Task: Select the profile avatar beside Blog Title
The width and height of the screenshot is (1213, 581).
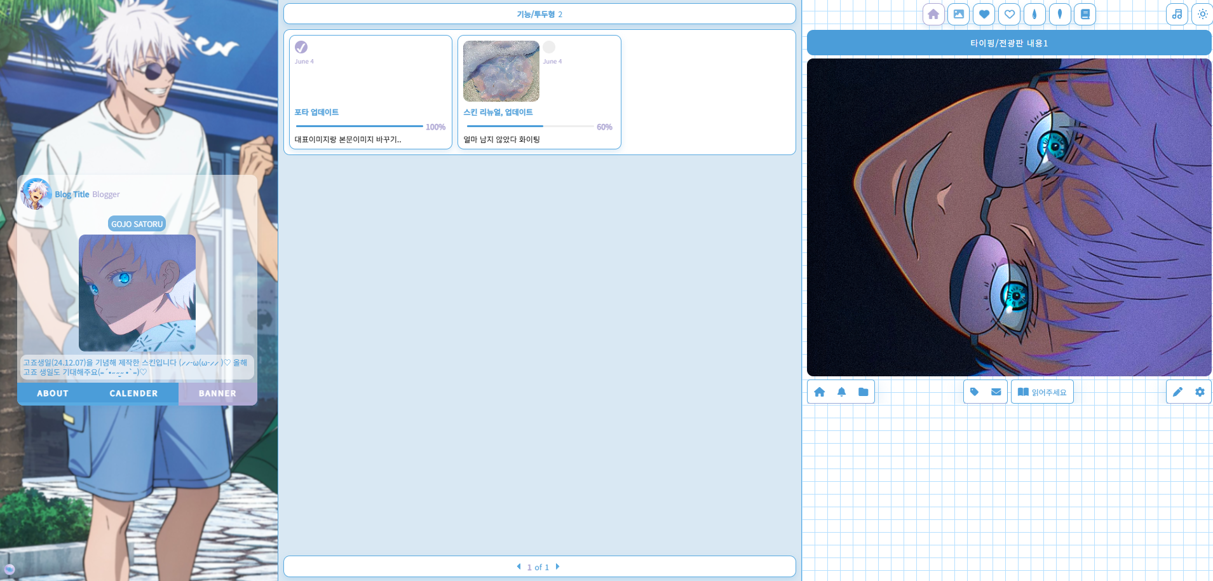Action: (x=36, y=194)
